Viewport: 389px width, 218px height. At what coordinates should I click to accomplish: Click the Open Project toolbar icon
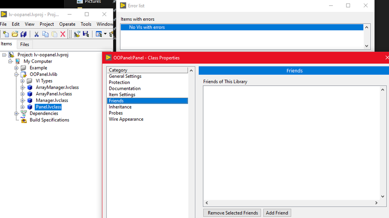pyautogui.click(x=77, y=34)
